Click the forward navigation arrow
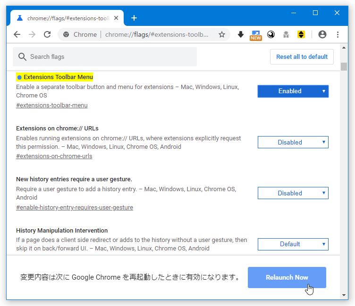Screen dimensions: 355x306 coord(32,34)
